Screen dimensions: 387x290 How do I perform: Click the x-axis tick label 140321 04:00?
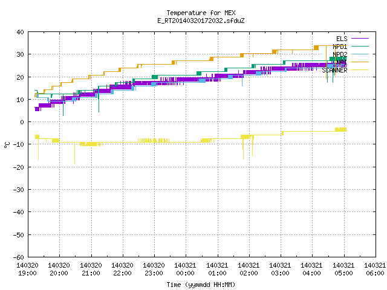[312, 269]
